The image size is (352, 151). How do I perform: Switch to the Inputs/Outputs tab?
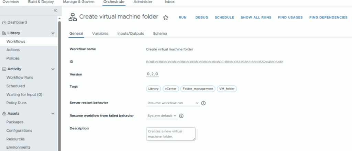click(130, 34)
